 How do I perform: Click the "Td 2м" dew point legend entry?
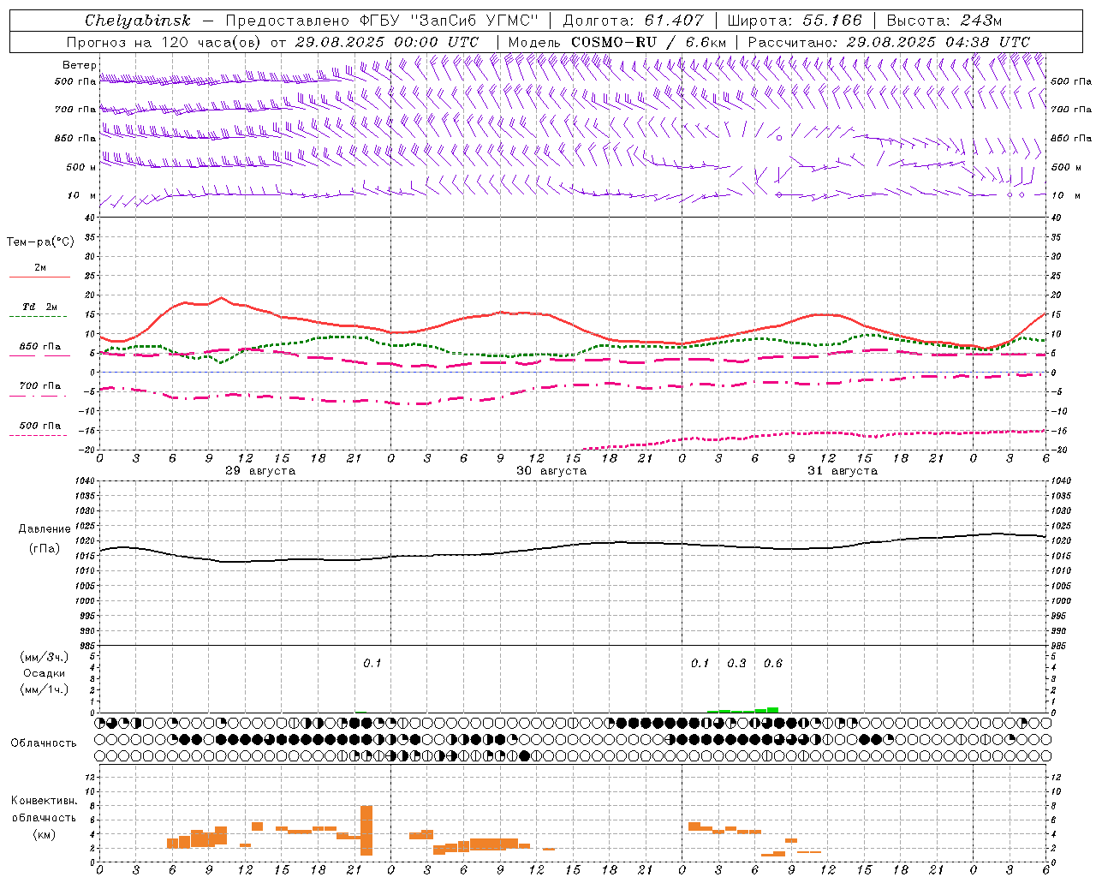tap(39, 307)
